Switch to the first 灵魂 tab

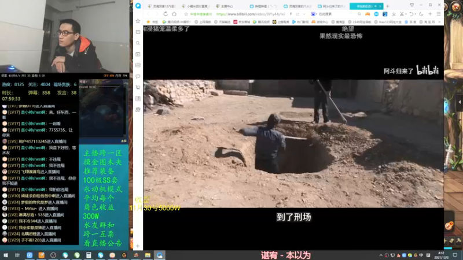click(161, 6)
